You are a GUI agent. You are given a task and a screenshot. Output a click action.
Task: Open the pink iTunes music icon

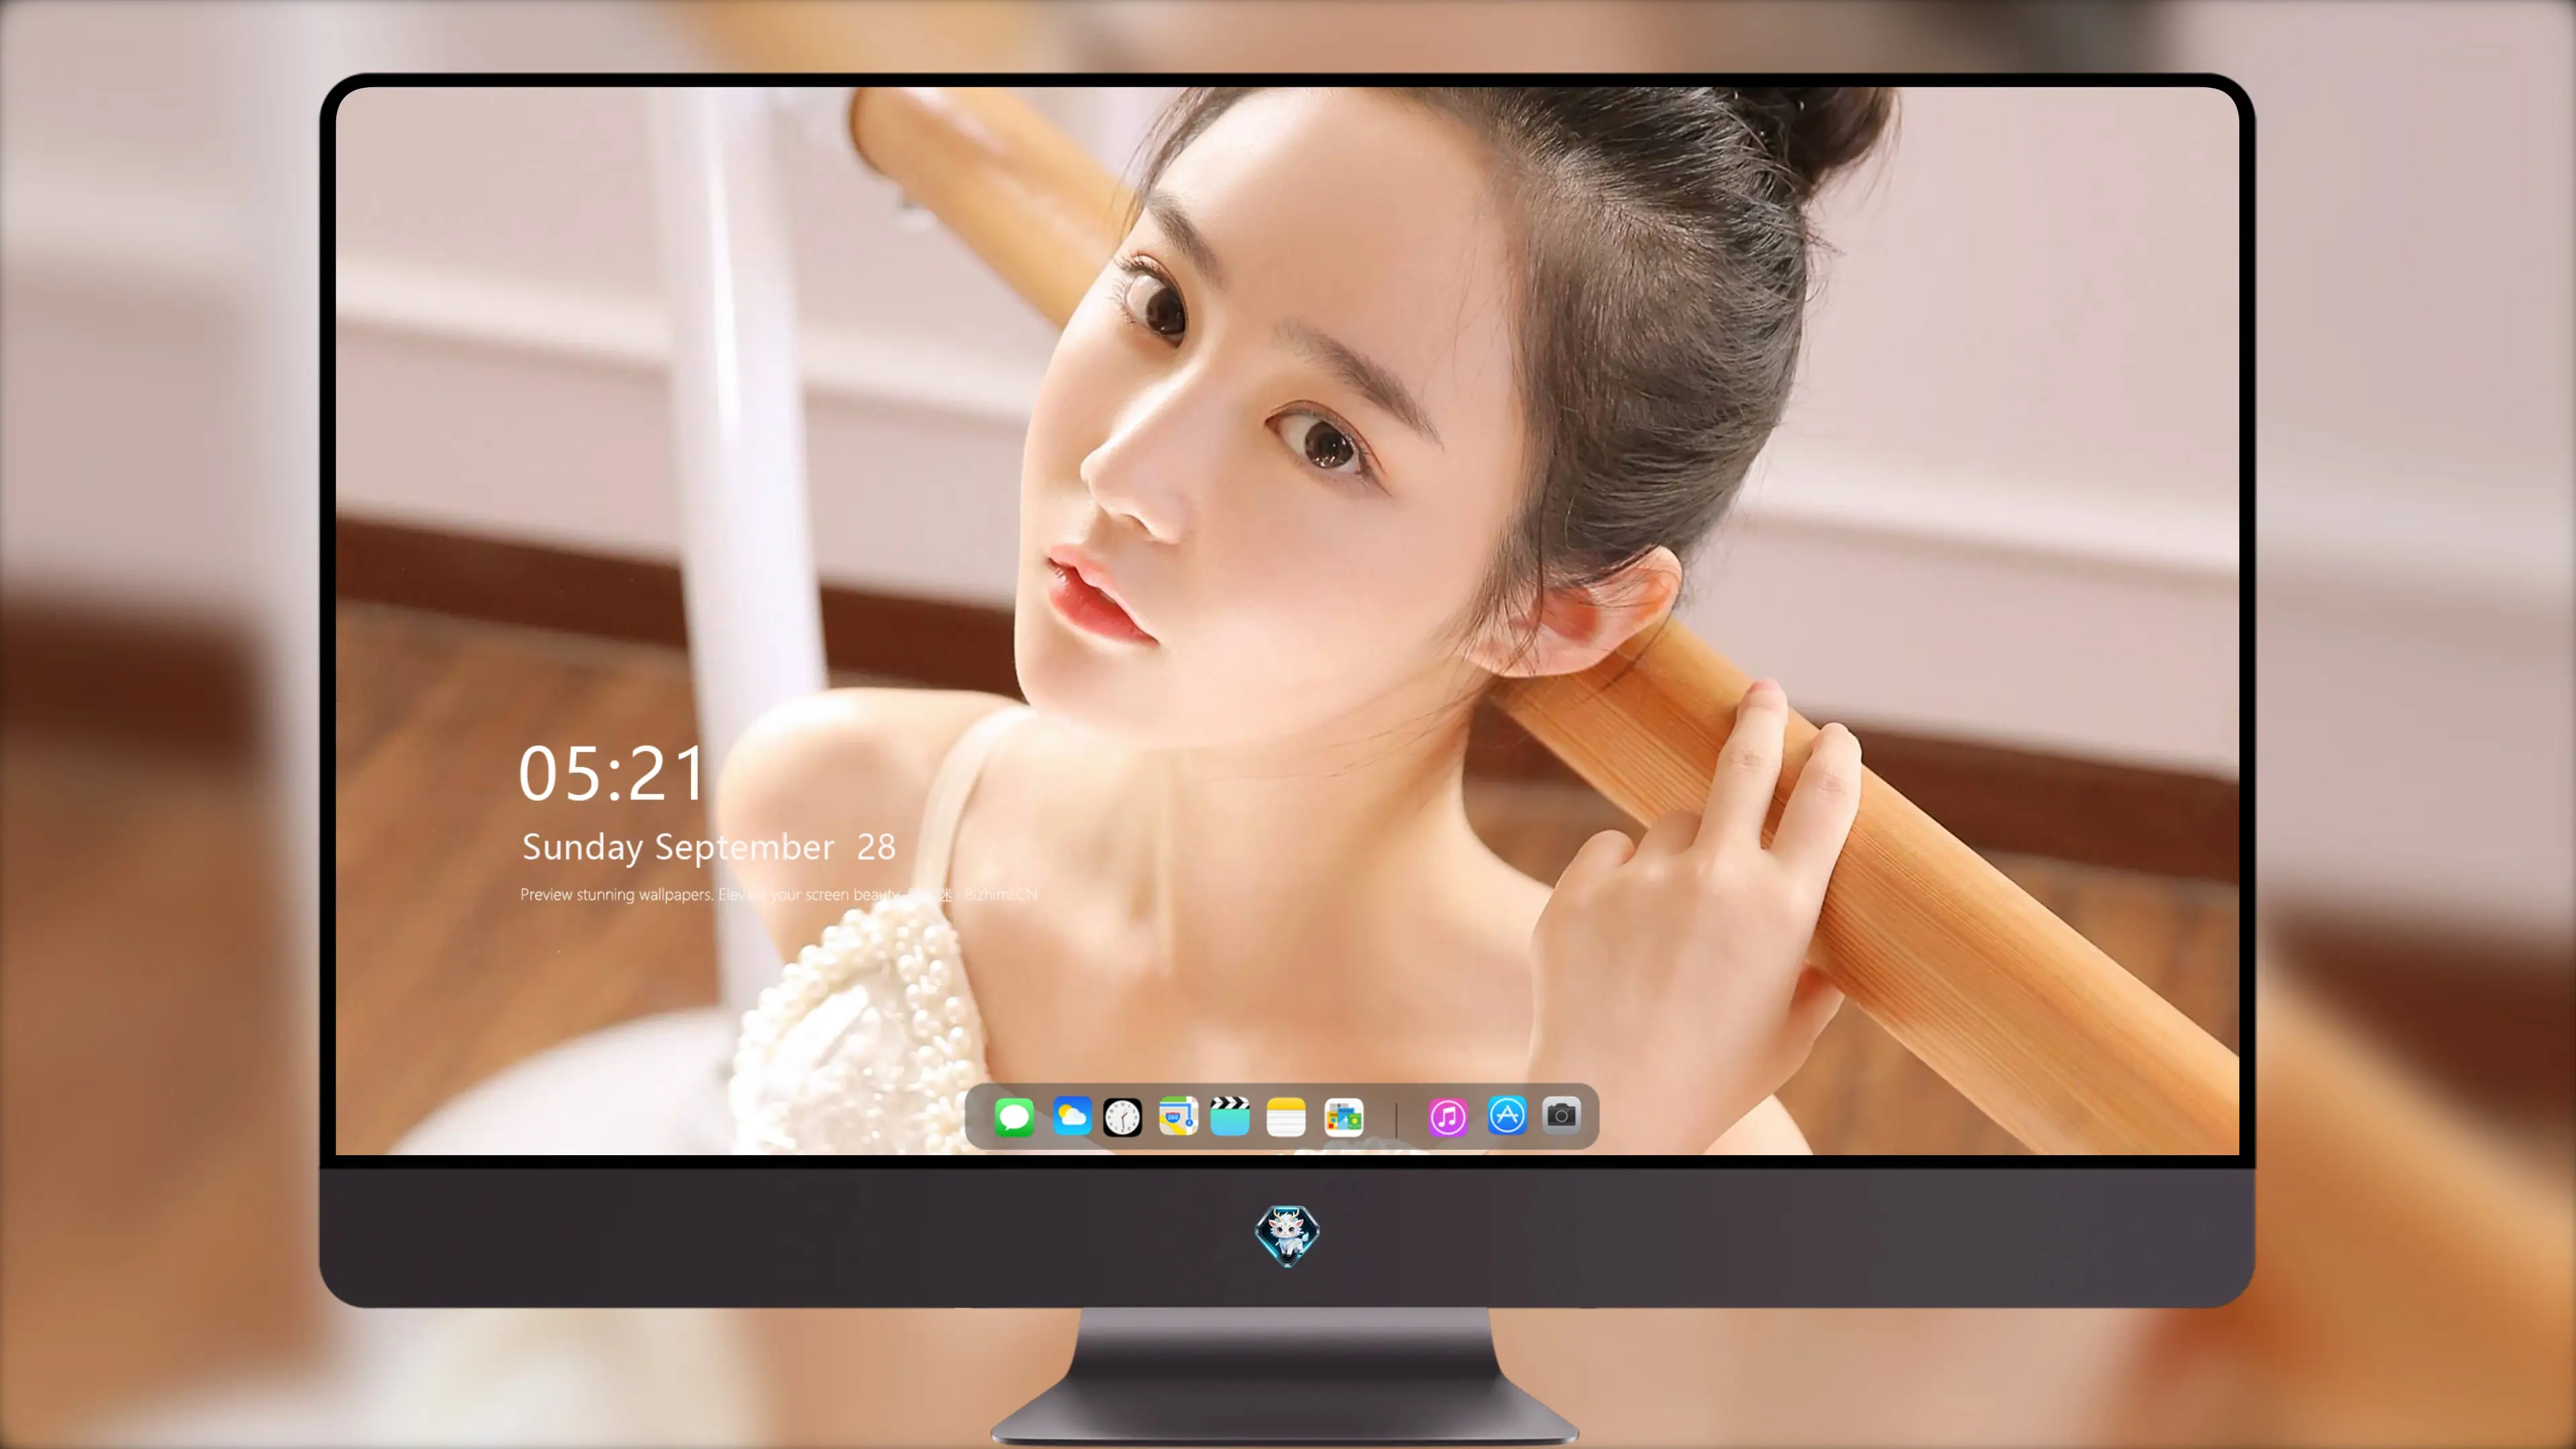tap(1448, 1117)
